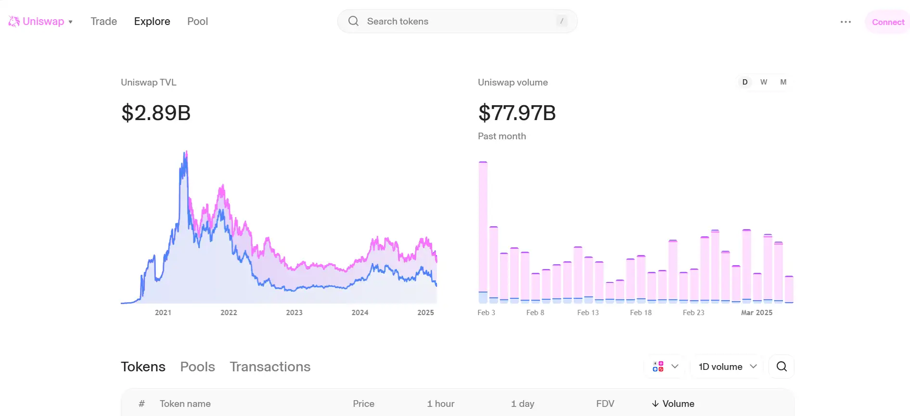Expand the network selector chevron

pos(675,367)
